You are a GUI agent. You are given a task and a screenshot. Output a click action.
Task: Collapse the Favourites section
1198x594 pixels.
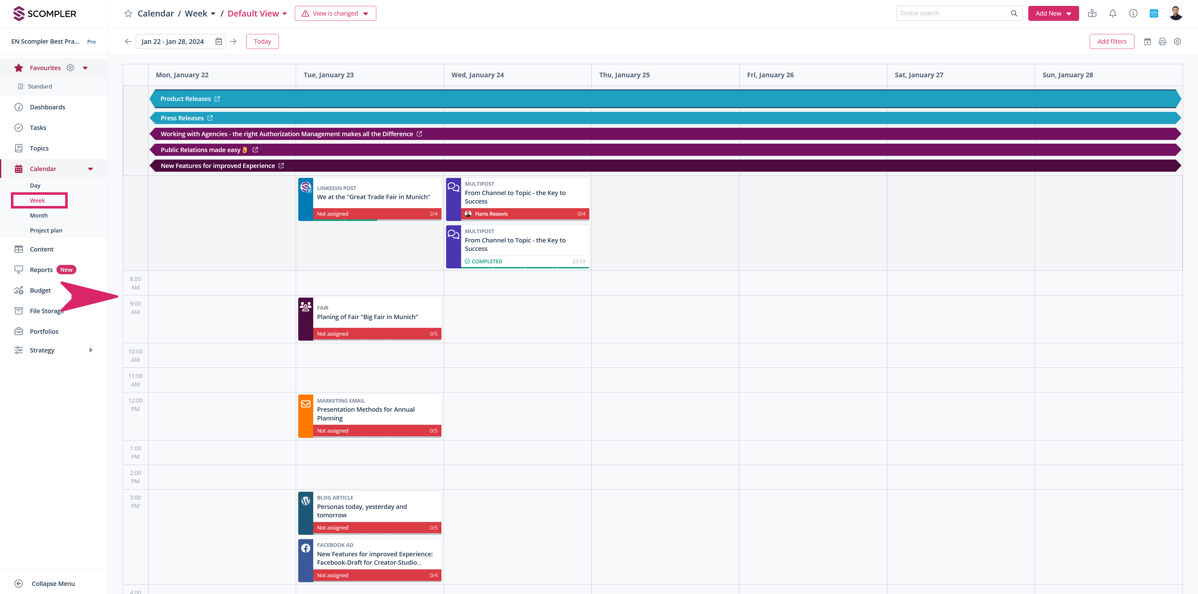(85, 68)
